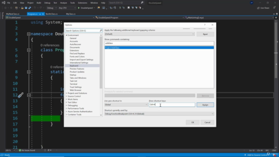The height and width of the screenshot is (157, 279).
Task: Click the Options dialog help question mark
Action: pyautogui.click(x=205, y=25)
